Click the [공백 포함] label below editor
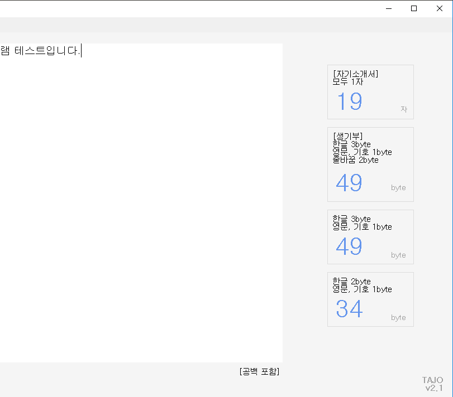This screenshot has height=397, width=453. 259,371
